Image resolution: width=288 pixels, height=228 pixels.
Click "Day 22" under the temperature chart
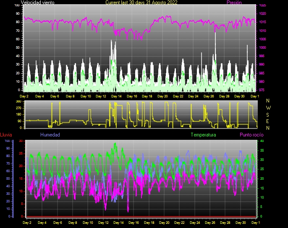point(179,223)
